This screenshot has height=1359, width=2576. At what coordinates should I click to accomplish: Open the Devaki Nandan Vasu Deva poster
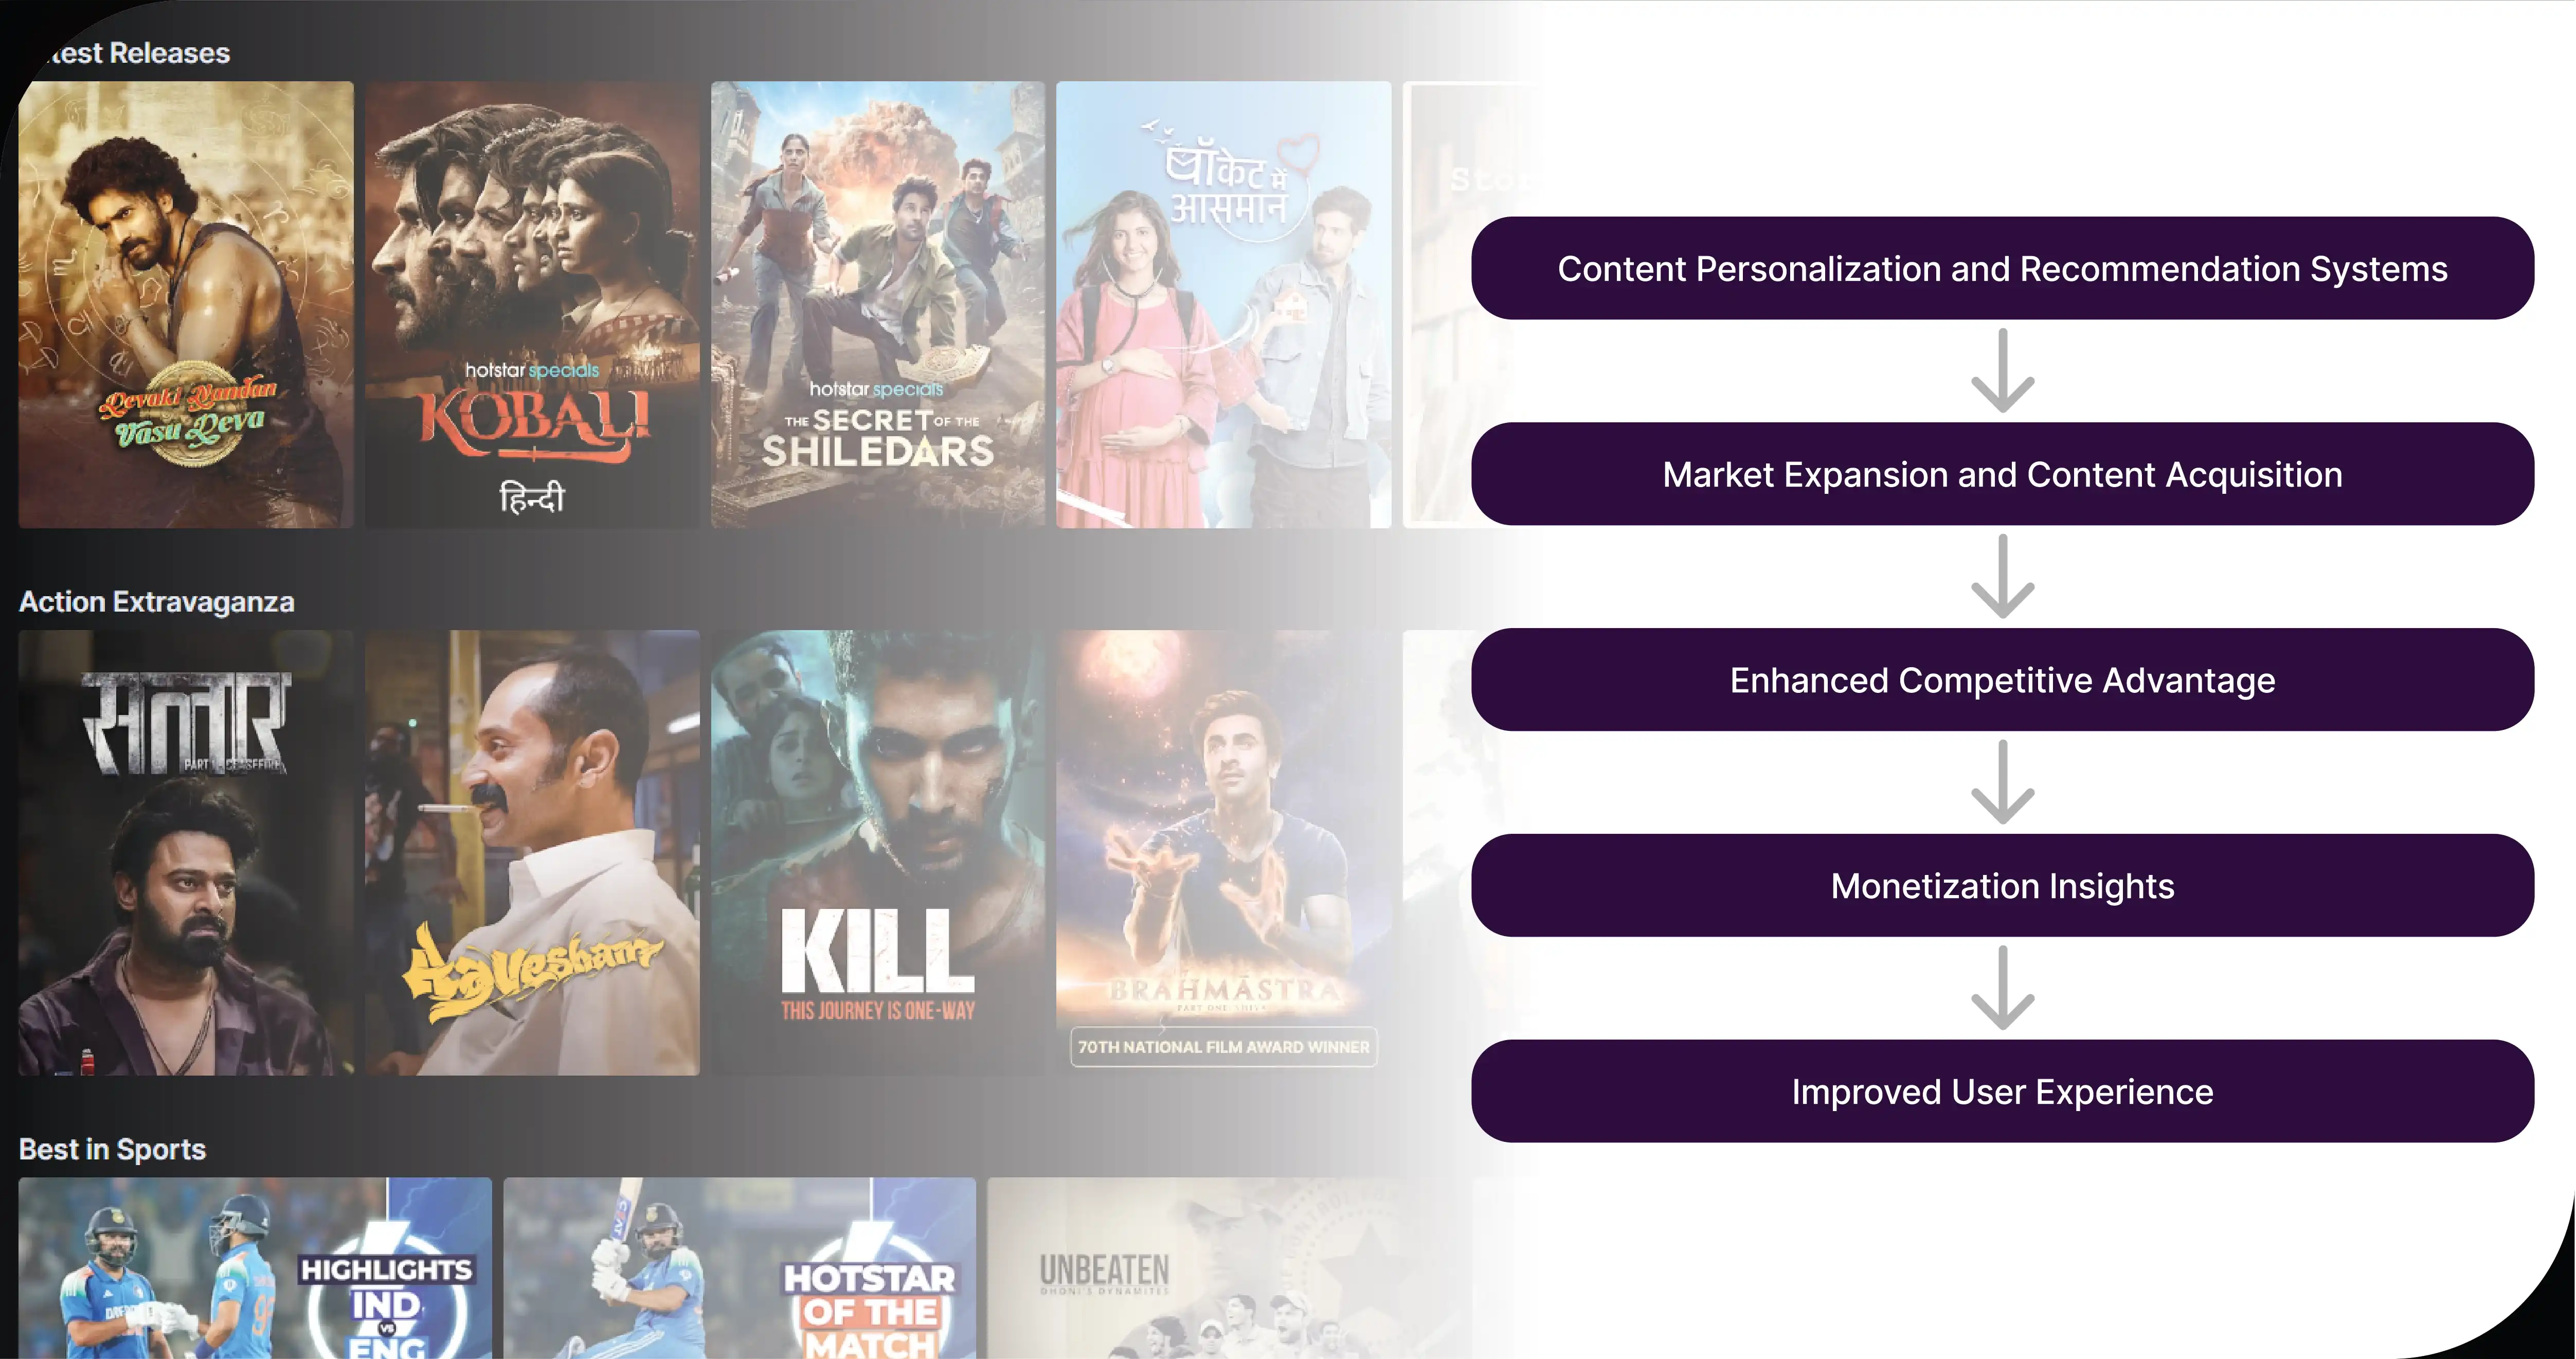click(186, 304)
